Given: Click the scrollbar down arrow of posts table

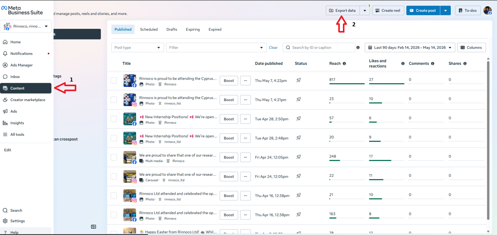Looking at the screenshot, I should 488,231.
